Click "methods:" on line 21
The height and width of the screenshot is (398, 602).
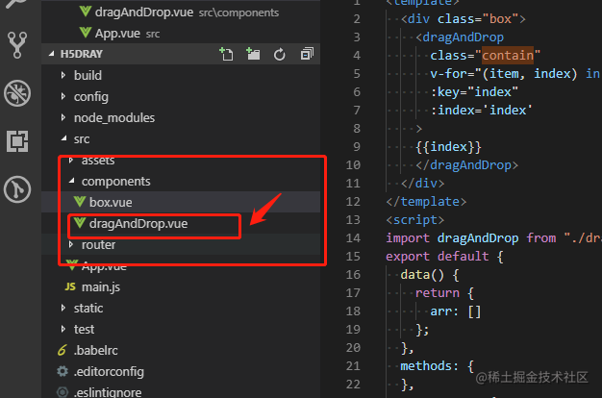coord(429,365)
